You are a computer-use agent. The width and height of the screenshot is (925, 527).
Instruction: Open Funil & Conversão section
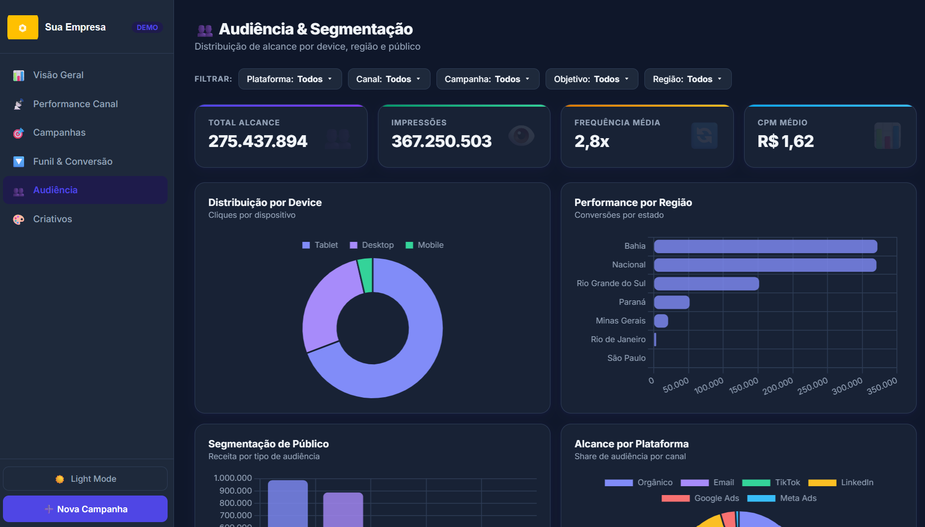click(x=85, y=162)
